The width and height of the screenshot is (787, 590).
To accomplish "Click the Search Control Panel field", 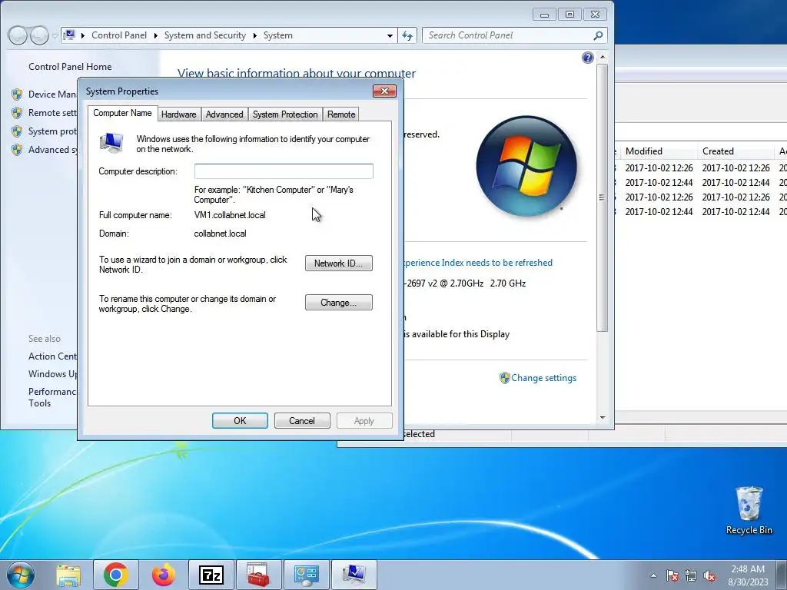I will click(x=510, y=35).
